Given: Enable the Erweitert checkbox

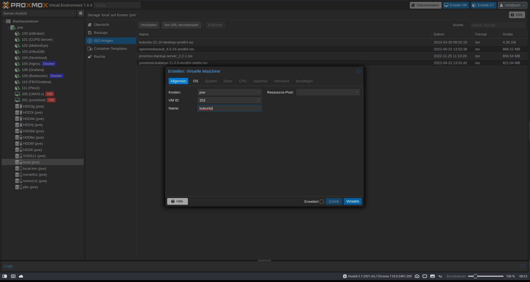Looking at the screenshot, I should pyautogui.click(x=321, y=202).
